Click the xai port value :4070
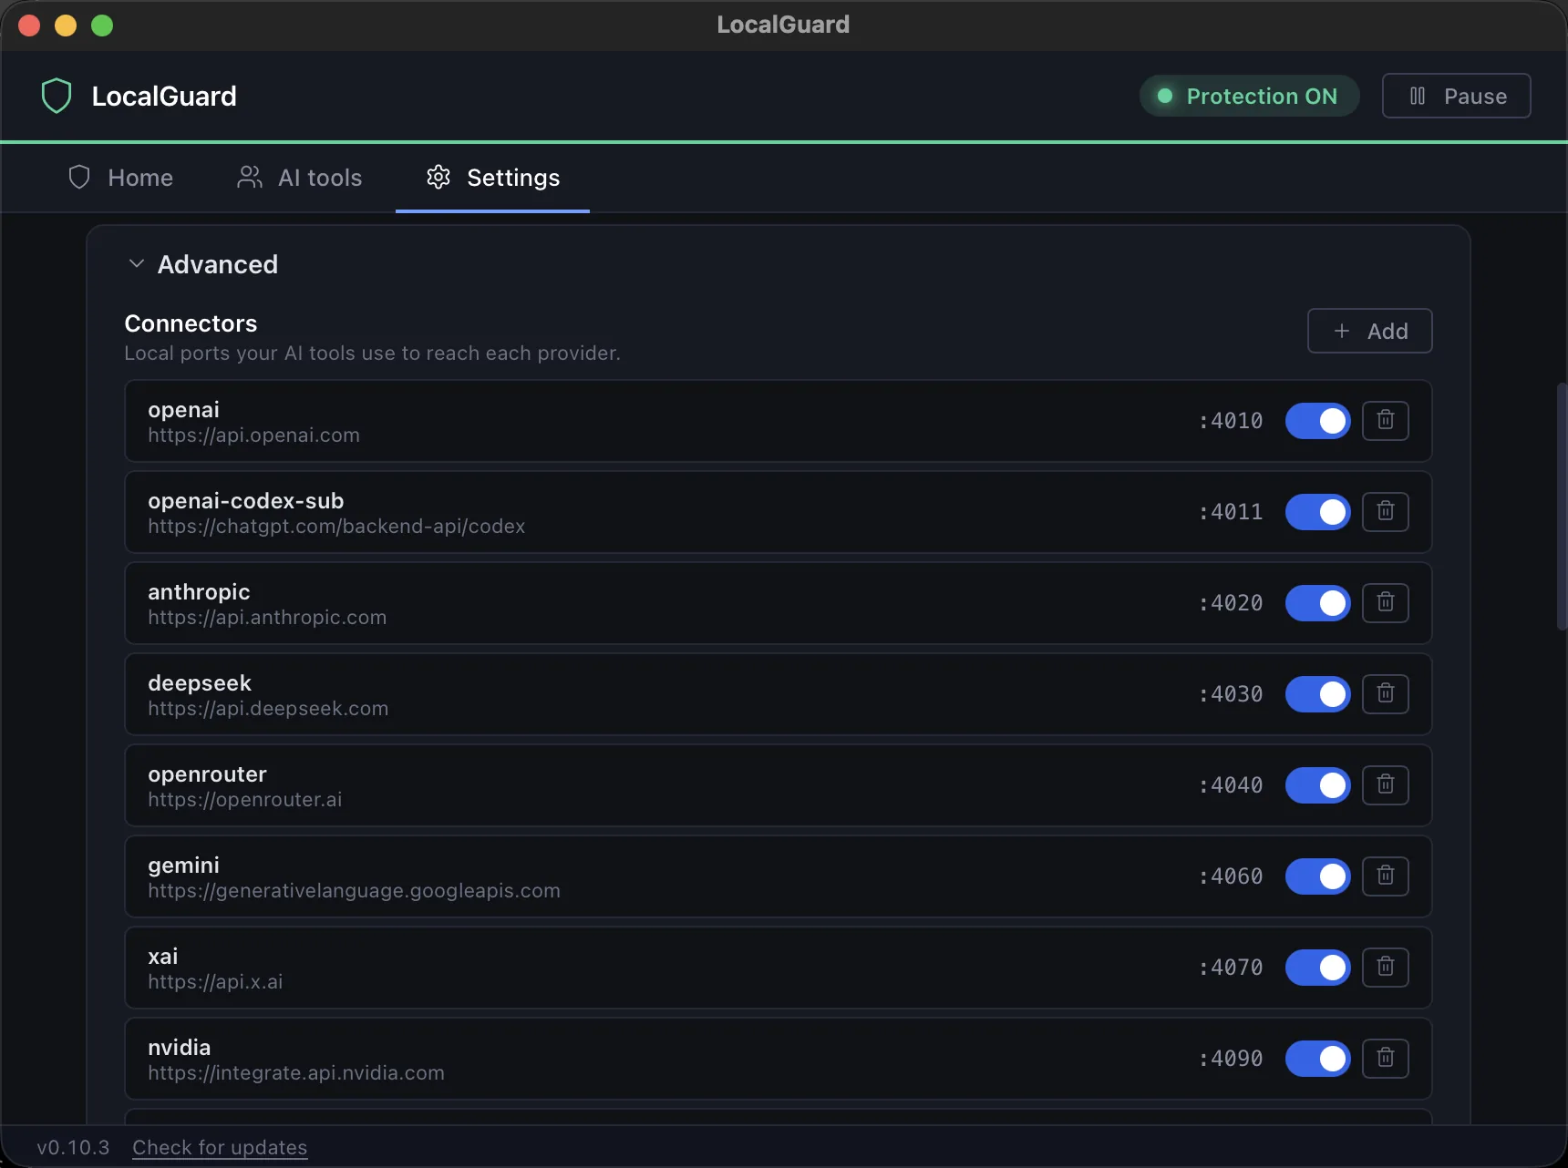1568x1168 pixels. click(1231, 968)
